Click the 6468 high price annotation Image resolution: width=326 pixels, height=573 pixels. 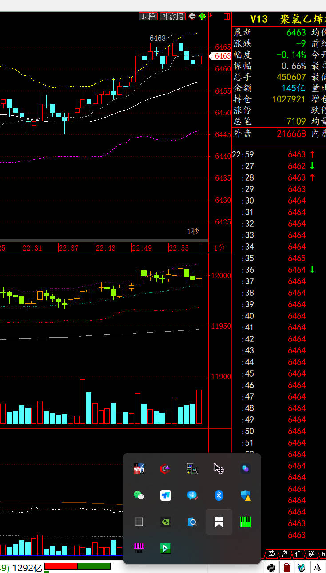click(158, 39)
